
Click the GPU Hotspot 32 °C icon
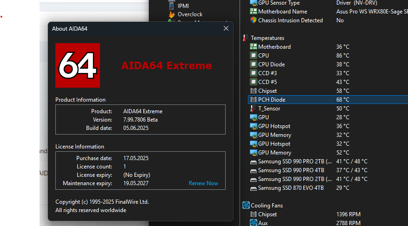(253, 144)
